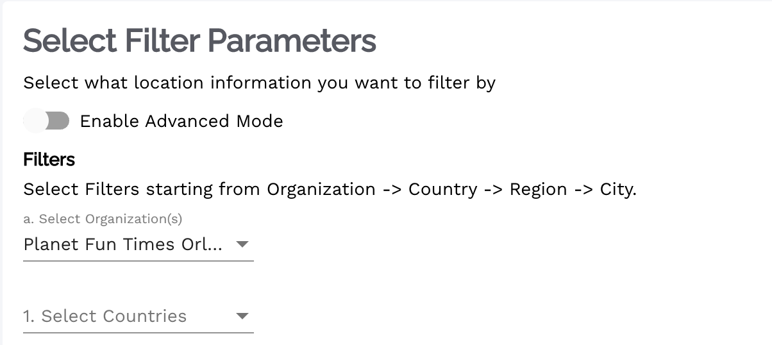Click the gray track of the Advanced Mode switch

tap(59, 121)
